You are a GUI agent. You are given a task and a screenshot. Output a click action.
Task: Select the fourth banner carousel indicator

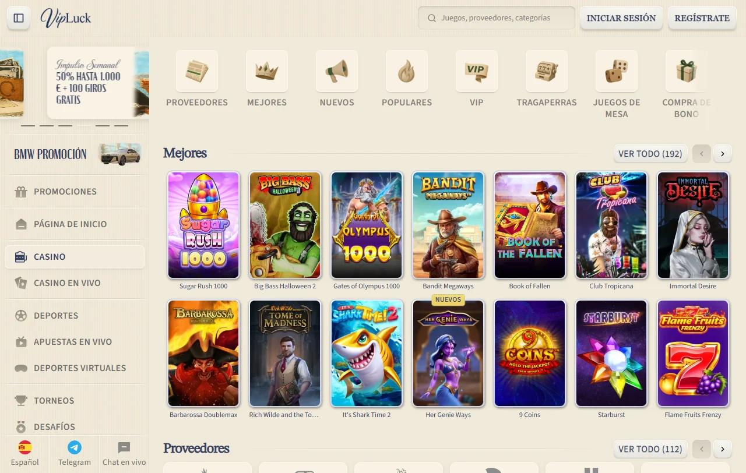click(x=84, y=125)
